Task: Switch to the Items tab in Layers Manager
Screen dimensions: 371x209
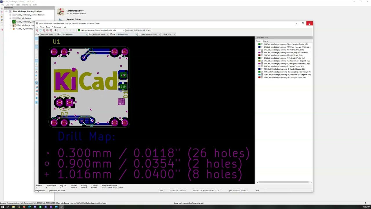Action: click(265, 41)
